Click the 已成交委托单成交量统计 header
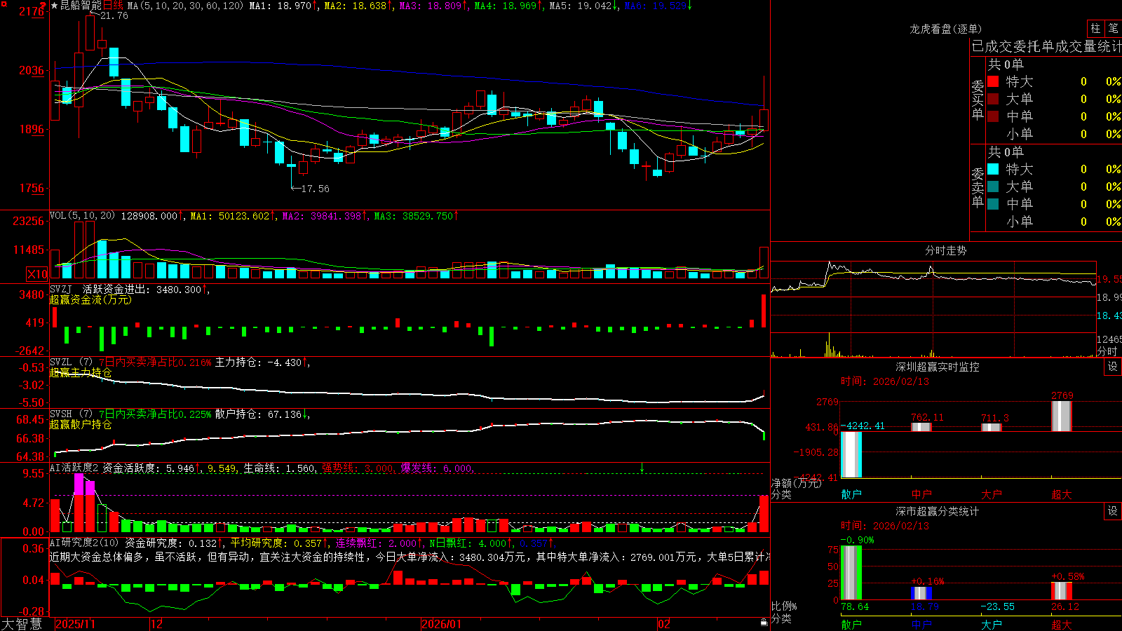The width and height of the screenshot is (1122, 631). [x=1046, y=46]
